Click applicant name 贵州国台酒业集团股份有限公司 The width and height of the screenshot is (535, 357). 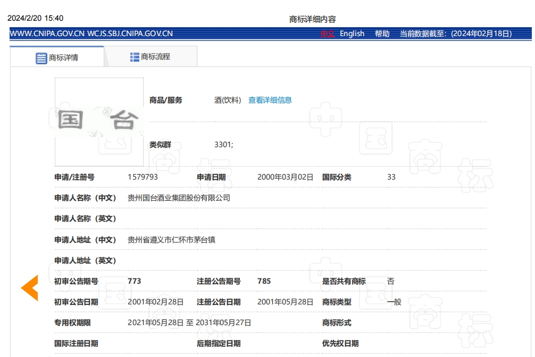(x=179, y=198)
